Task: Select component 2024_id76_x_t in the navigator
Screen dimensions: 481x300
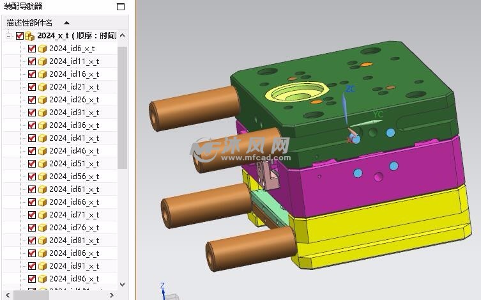Action: pyautogui.click(x=74, y=228)
